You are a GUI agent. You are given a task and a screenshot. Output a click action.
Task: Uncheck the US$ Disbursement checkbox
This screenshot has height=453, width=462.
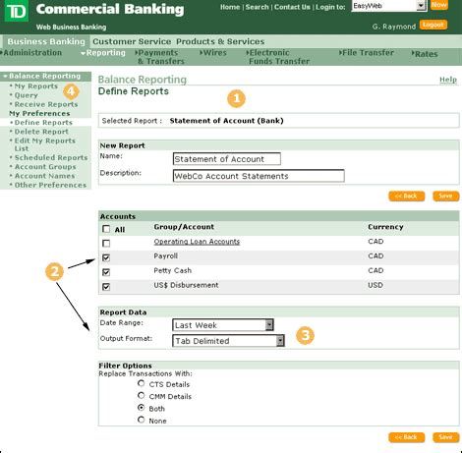pos(106,287)
